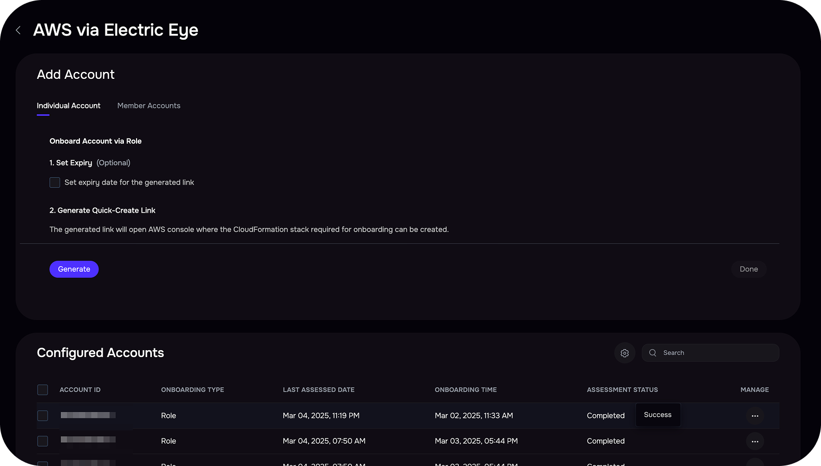821x466 pixels.
Task: Click the 'Add Account' heading
Action: pos(76,75)
